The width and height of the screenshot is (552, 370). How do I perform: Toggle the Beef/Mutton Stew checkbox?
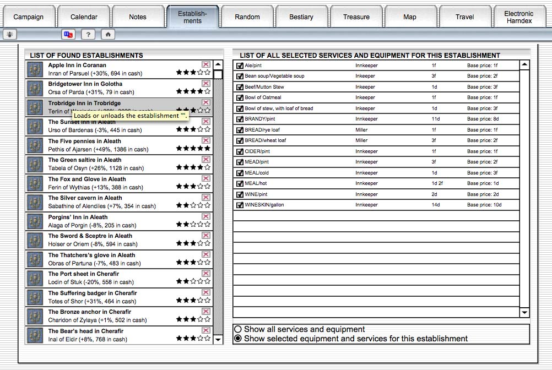coord(240,87)
